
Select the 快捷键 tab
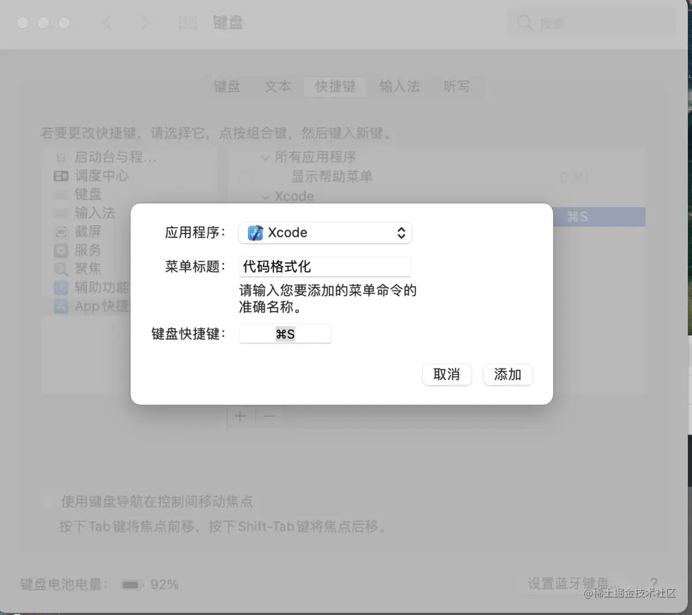pyautogui.click(x=335, y=86)
